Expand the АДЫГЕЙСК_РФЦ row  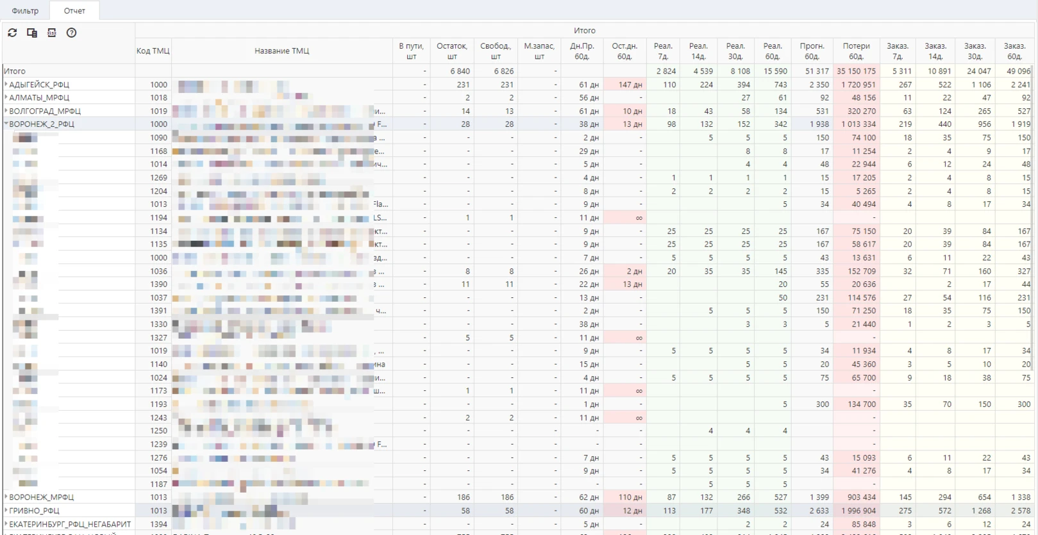click(x=6, y=85)
